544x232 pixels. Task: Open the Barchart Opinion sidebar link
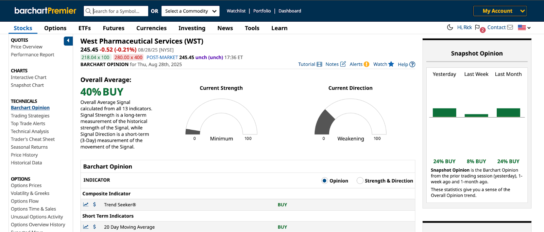point(30,108)
